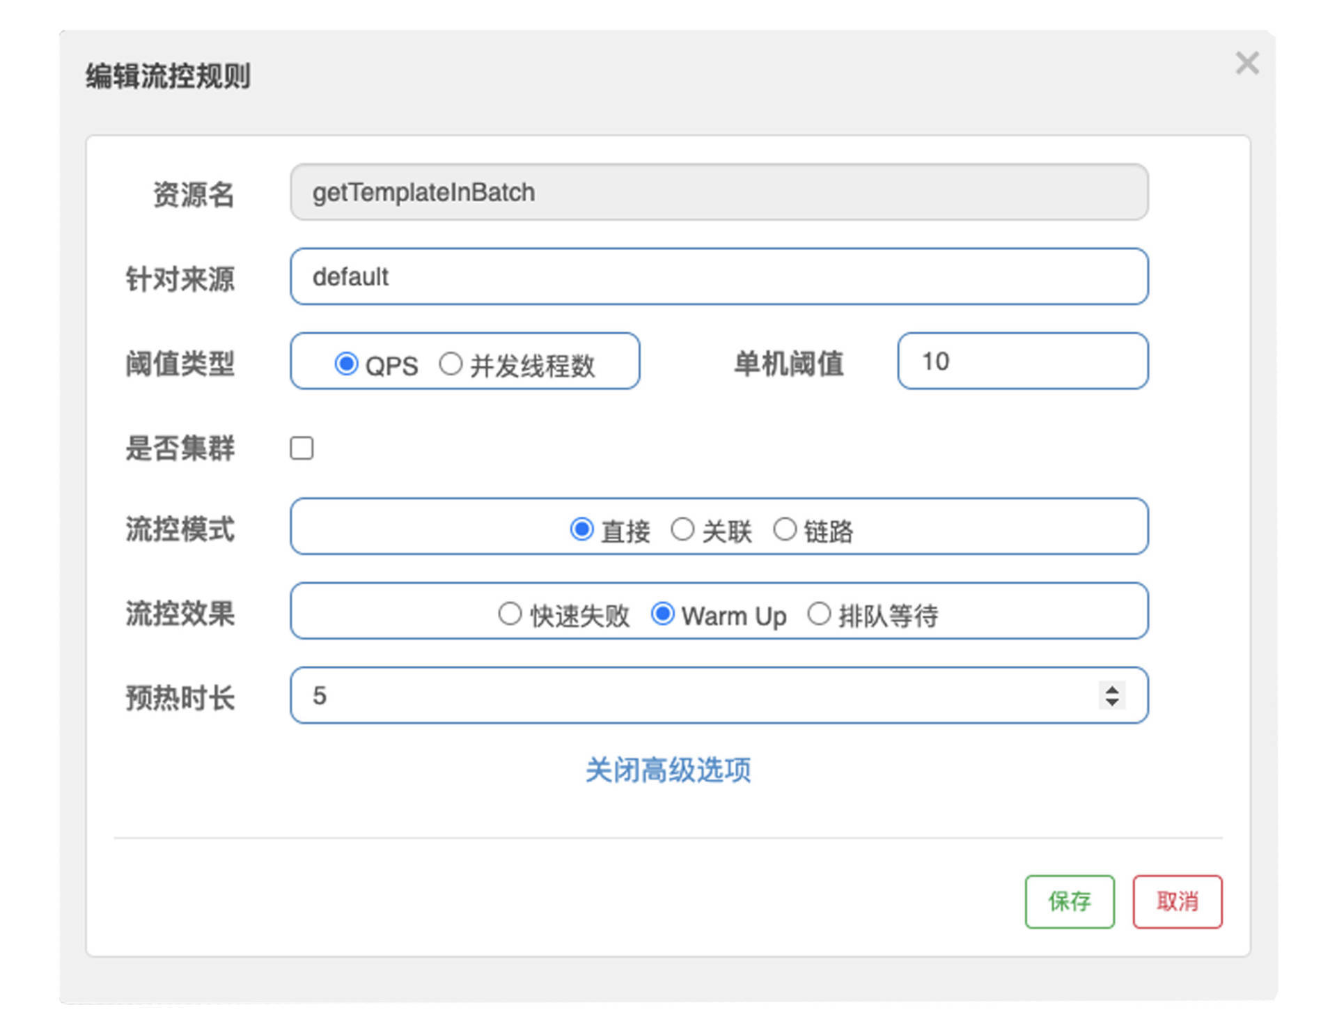Click the 保存 button to save the rule
The width and height of the screenshot is (1337, 1035).
pyautogui.click(x=1069, y=901)
